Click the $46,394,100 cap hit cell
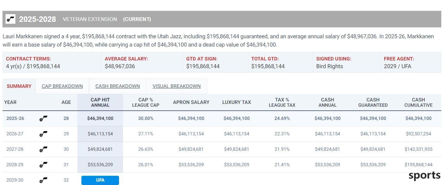 (100, 118)
